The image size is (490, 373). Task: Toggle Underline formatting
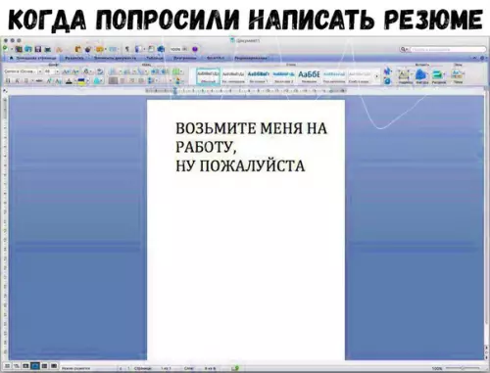[26, 80]
